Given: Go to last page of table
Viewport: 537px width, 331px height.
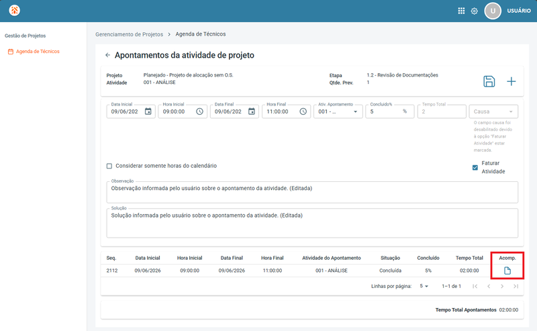Looking at the screenshot, I should click(516, 286).
